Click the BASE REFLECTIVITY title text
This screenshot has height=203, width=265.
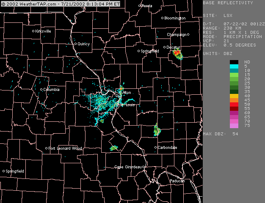pos(228,3)
